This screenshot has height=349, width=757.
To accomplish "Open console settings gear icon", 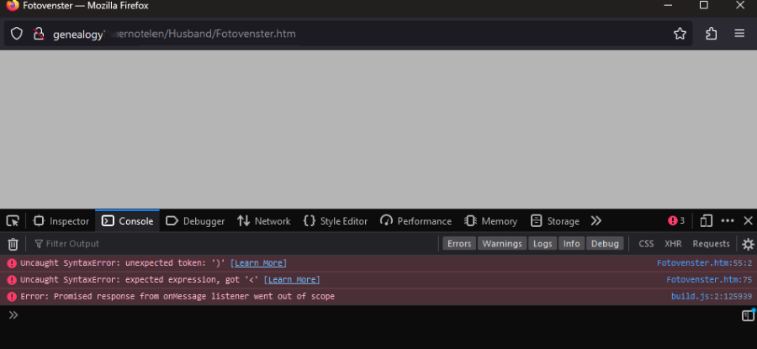I will pyautogui.click(x=747, y=244).
